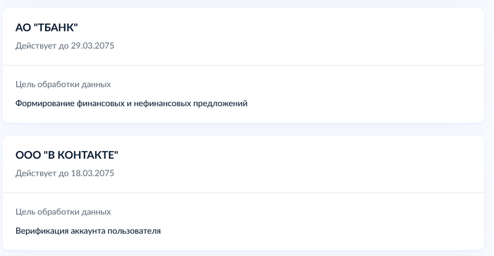The height and width of the screenshot is (256, 494).
Task: Click "Формирование финансовых и нефинансовых предложений" text
Action: coord(132,103)
